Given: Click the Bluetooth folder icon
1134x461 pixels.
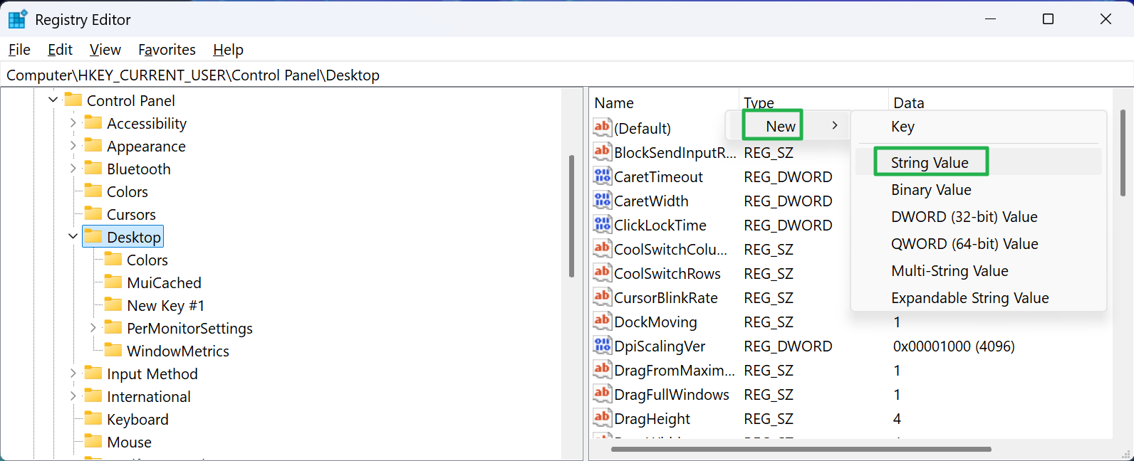Looking at the screenshot, I should (x=93, y=168).
